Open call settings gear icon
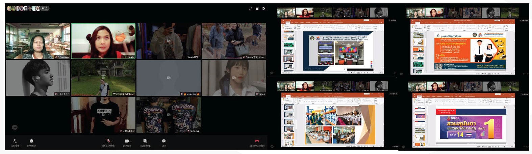532x154 pixels. pyautogui.click(x=263, y=8)
